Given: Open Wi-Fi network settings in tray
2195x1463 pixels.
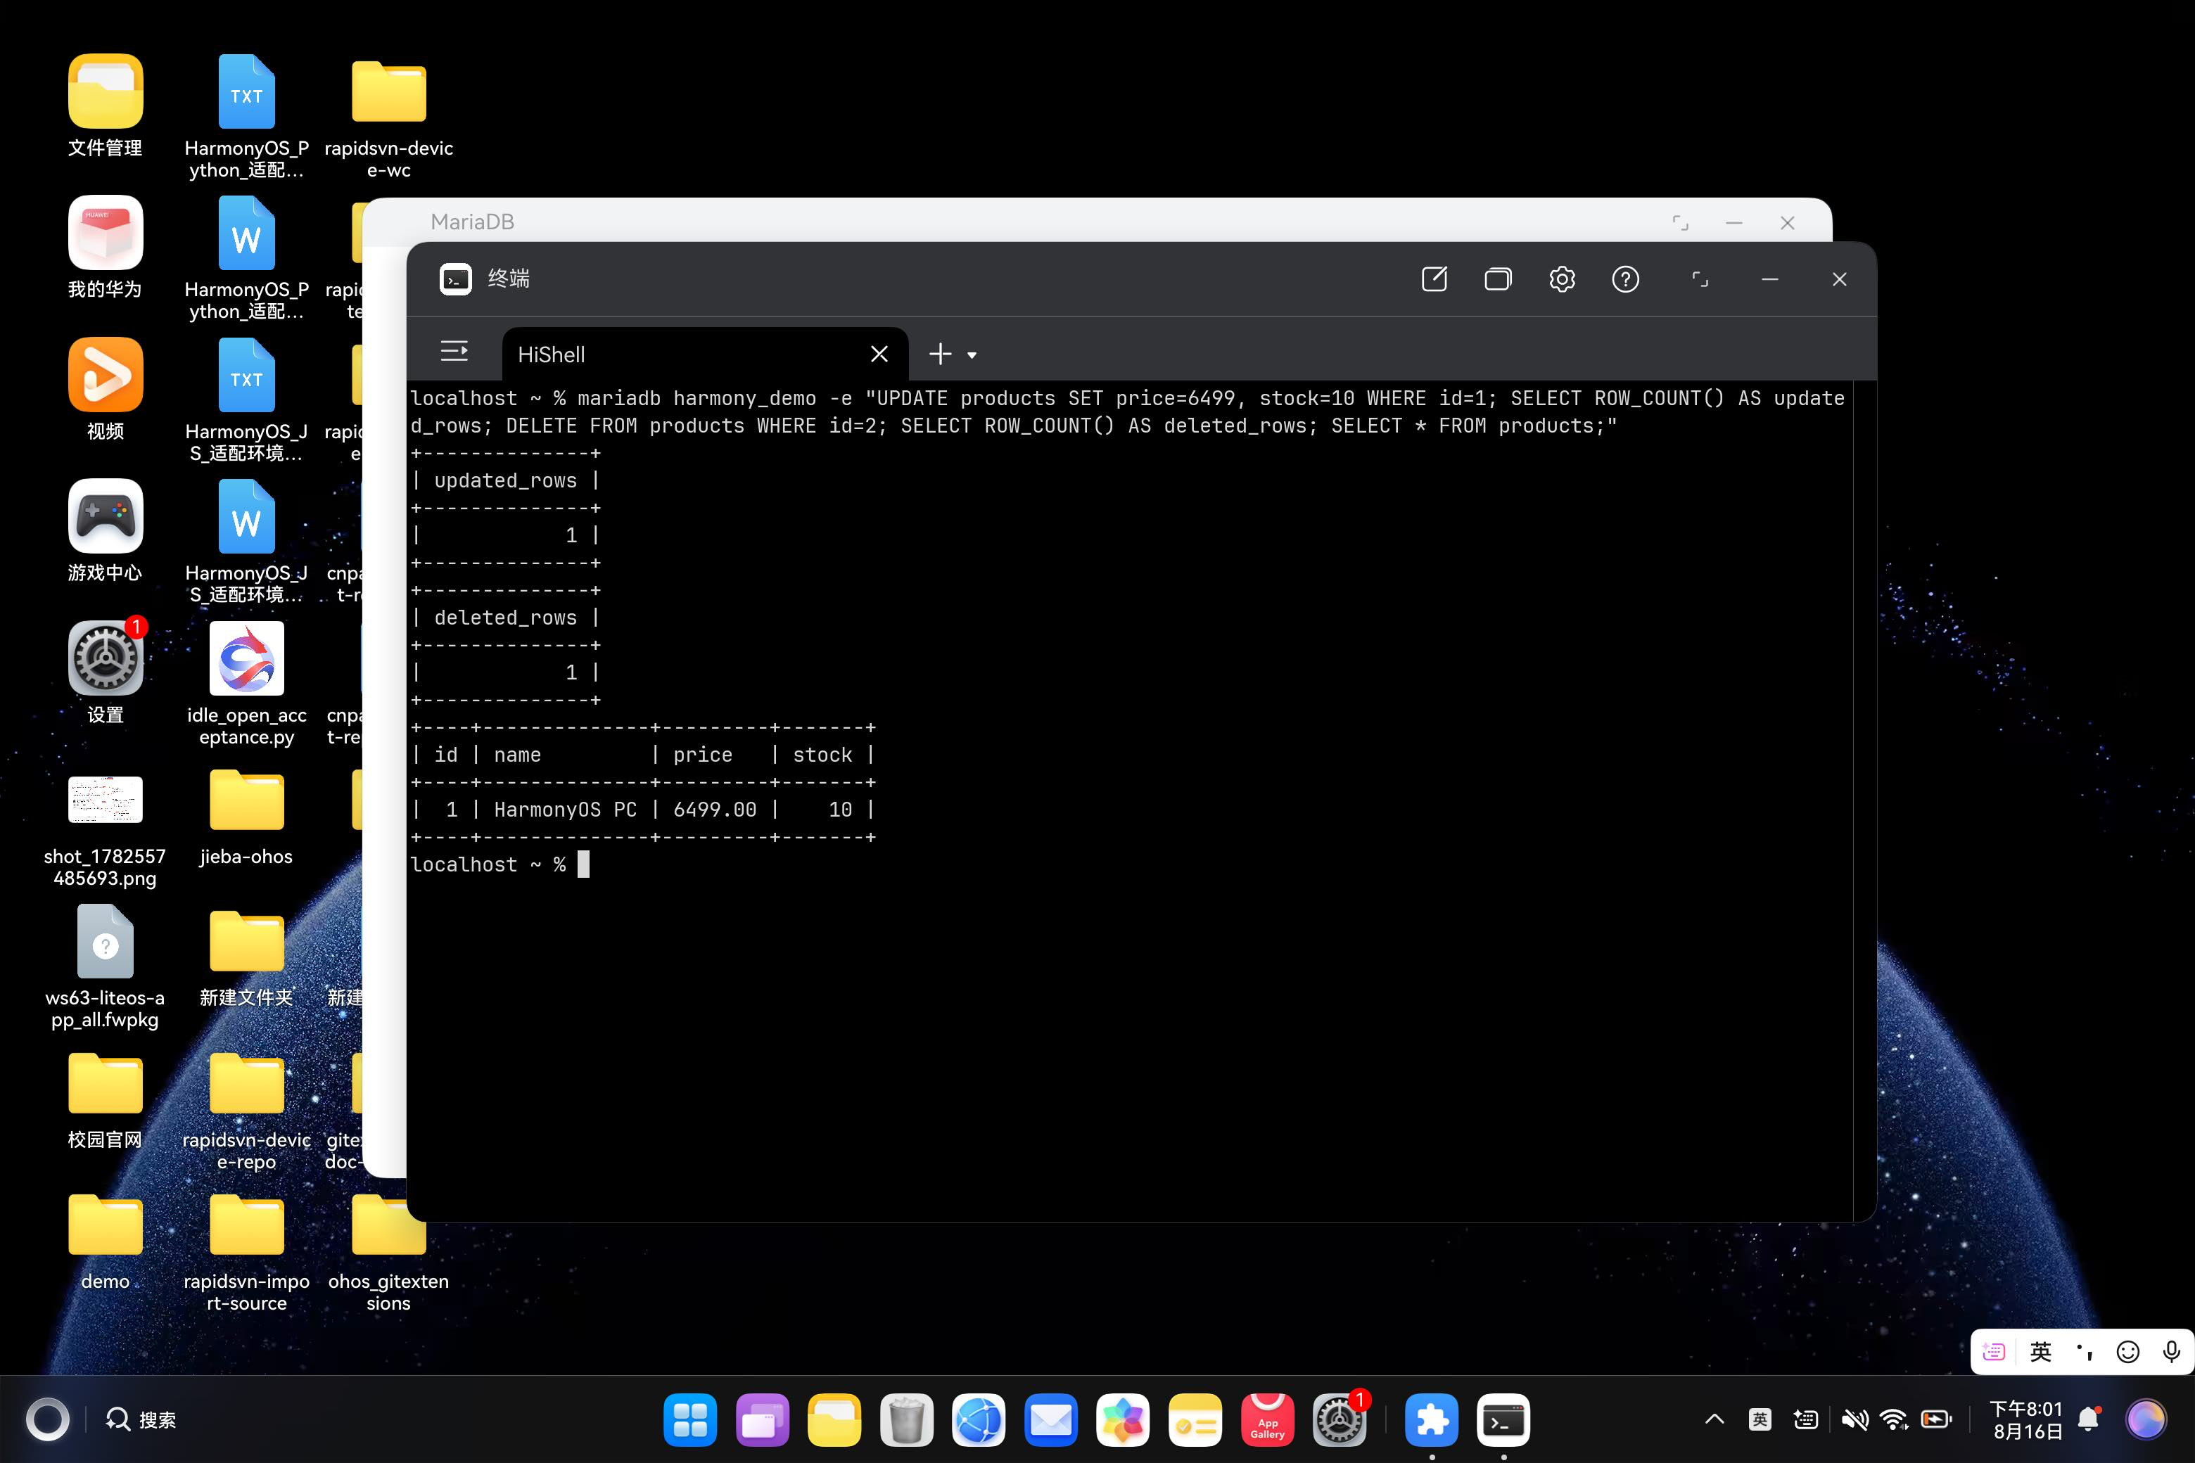Looking at the screenshot, I should (x=1894, y=1420).
